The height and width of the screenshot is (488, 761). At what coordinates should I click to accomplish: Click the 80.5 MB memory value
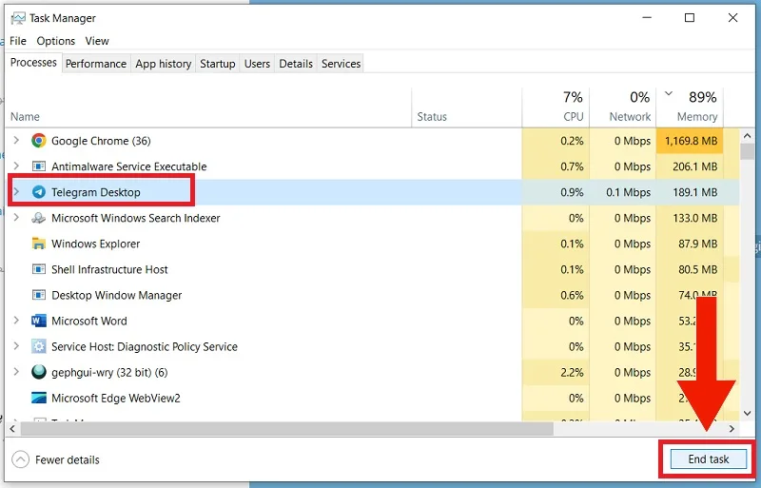(x=697, y=269)
